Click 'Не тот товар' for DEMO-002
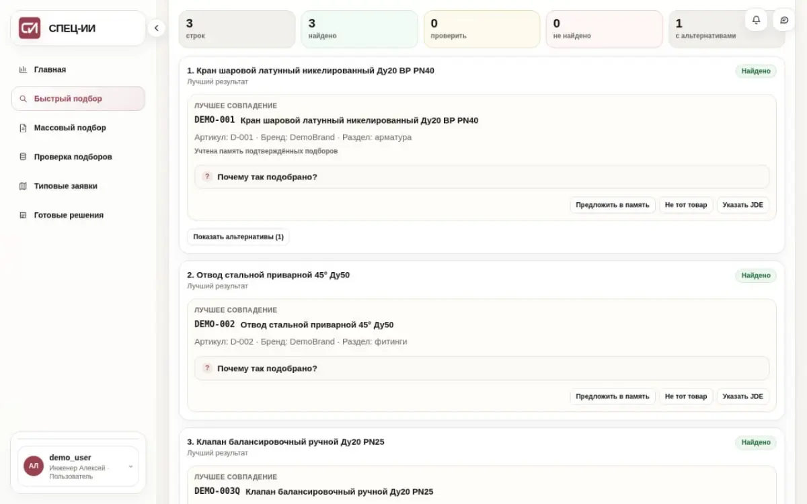Viewport: 807px width, 504px height. coord(686,396)
